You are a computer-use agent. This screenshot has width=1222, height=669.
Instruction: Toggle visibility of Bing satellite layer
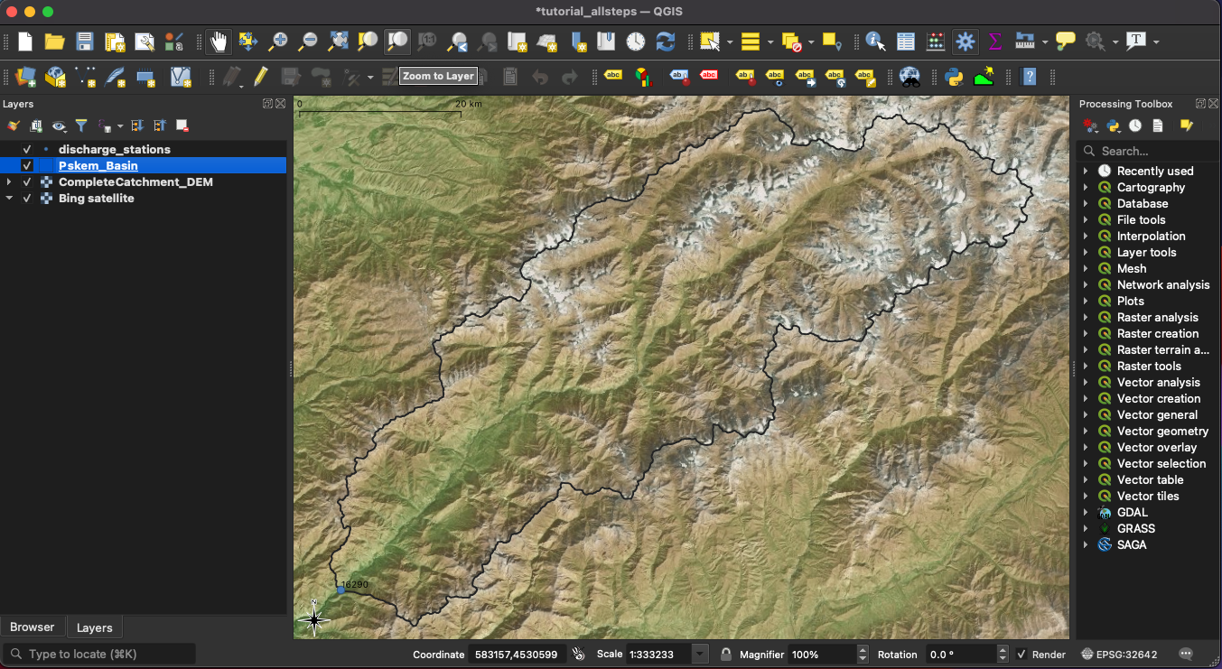coord(27,198)
